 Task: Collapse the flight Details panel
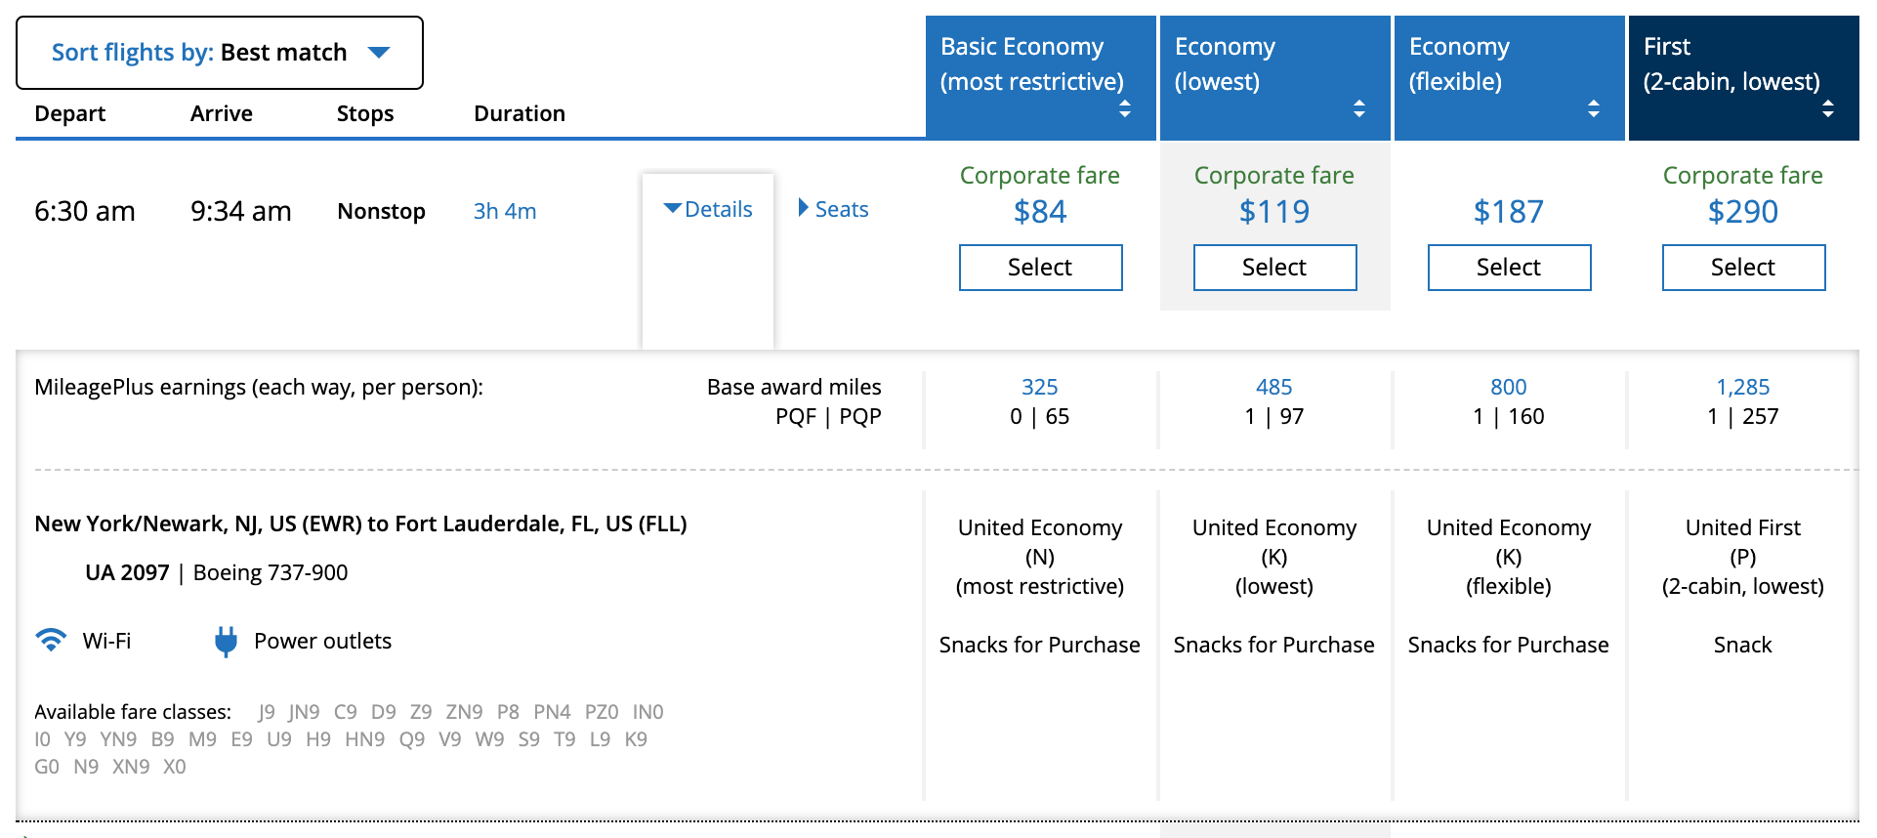click(708, 209)
